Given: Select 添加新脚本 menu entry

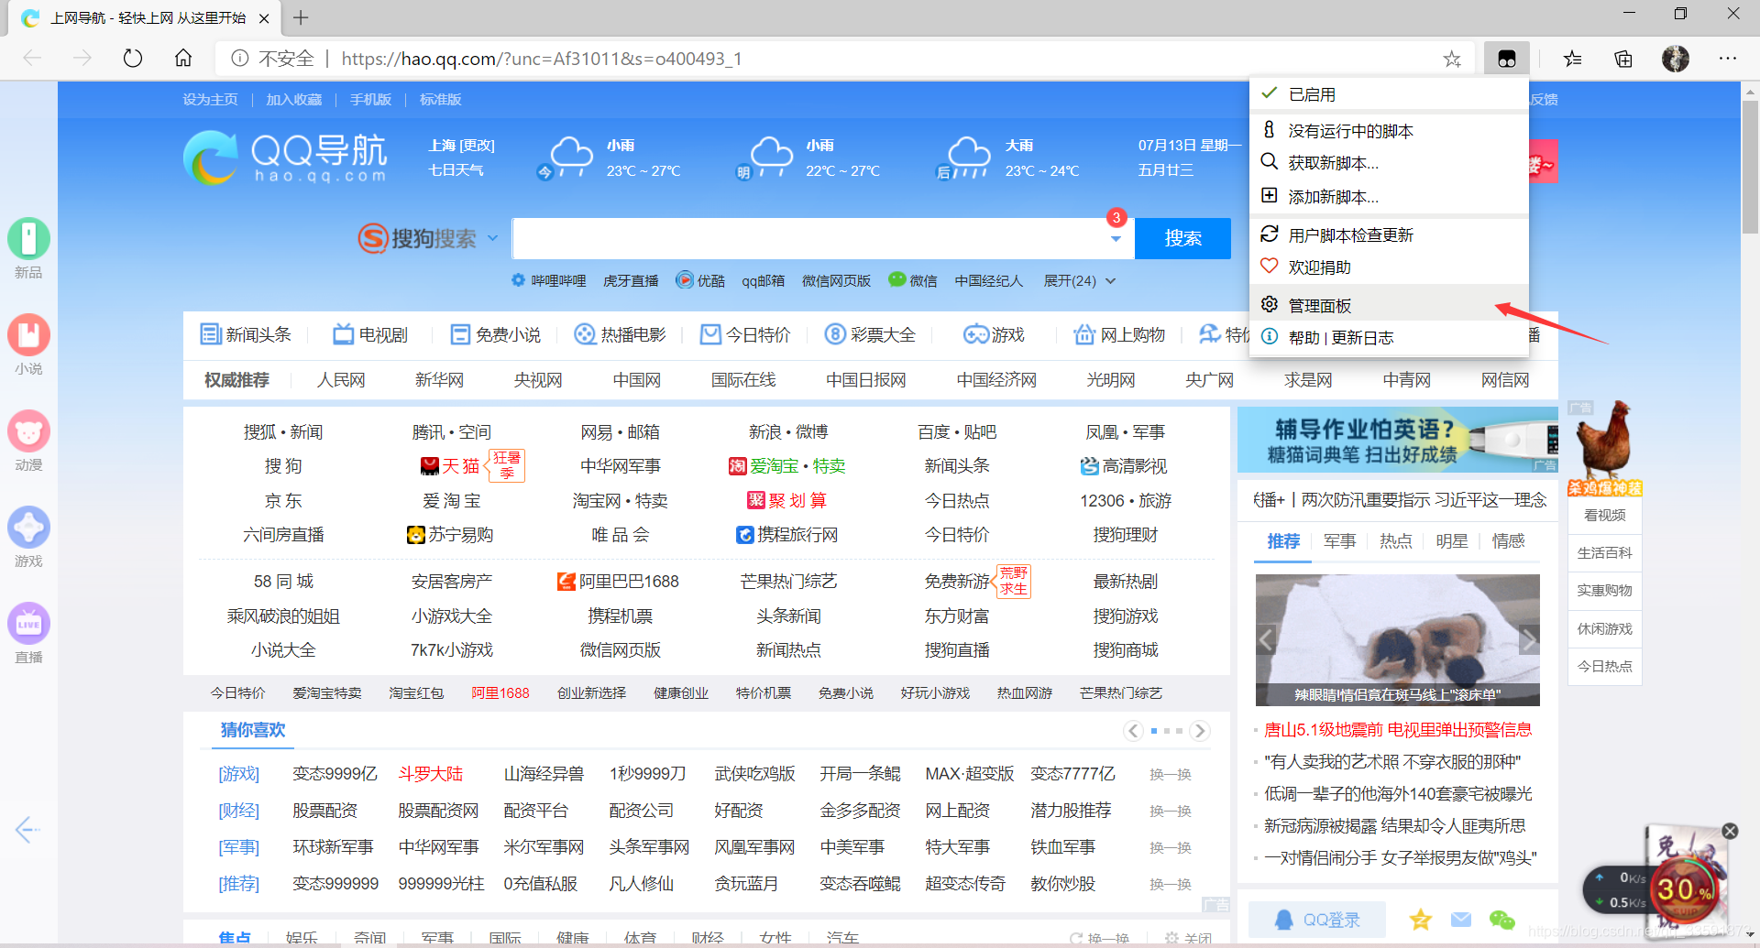Looking at the screenshot, I should click(x=1389, y=197).
